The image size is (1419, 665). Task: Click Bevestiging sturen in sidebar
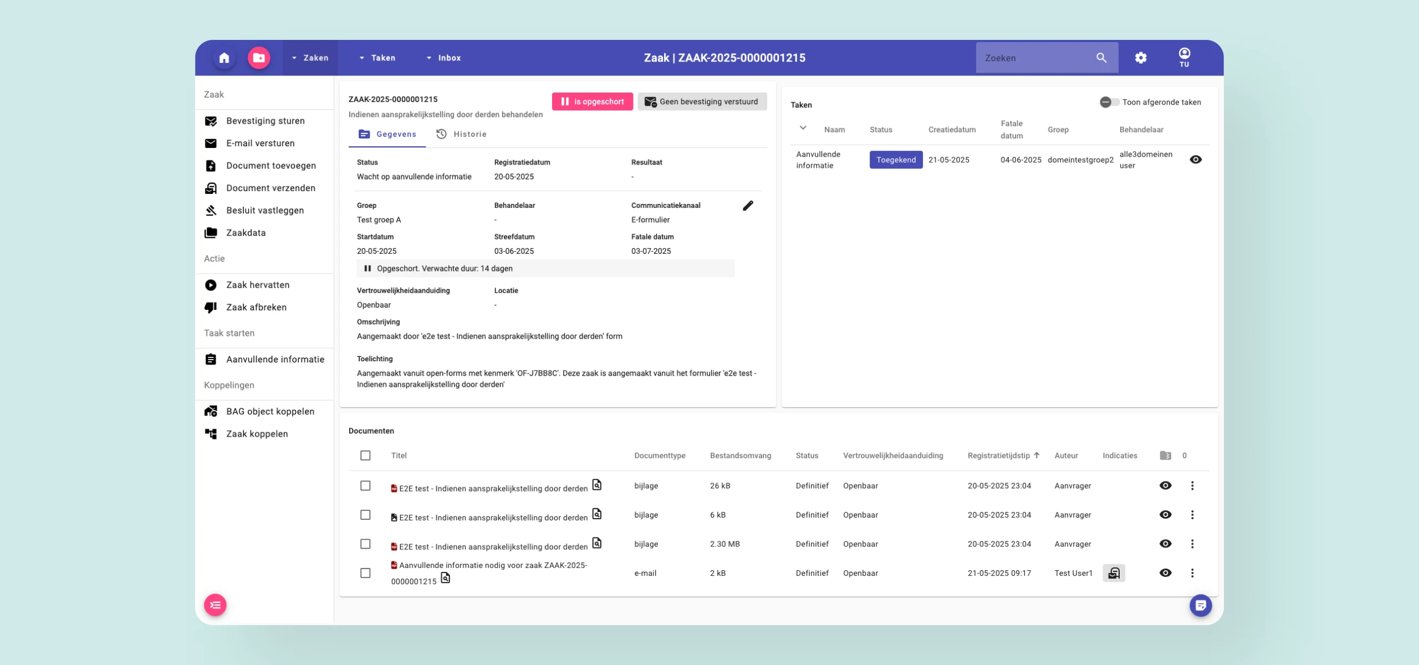pyautogui.click(x=264, y=121)
